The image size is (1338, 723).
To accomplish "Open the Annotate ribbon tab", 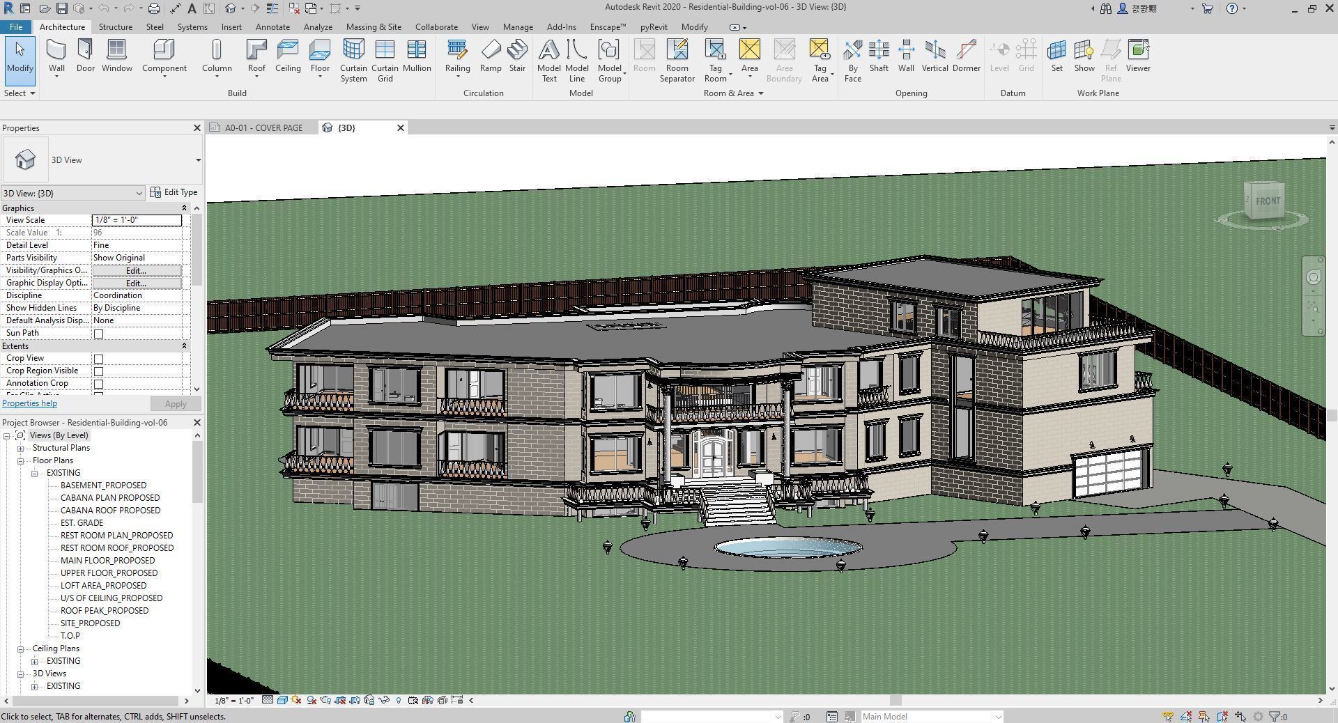I will 272,27.
